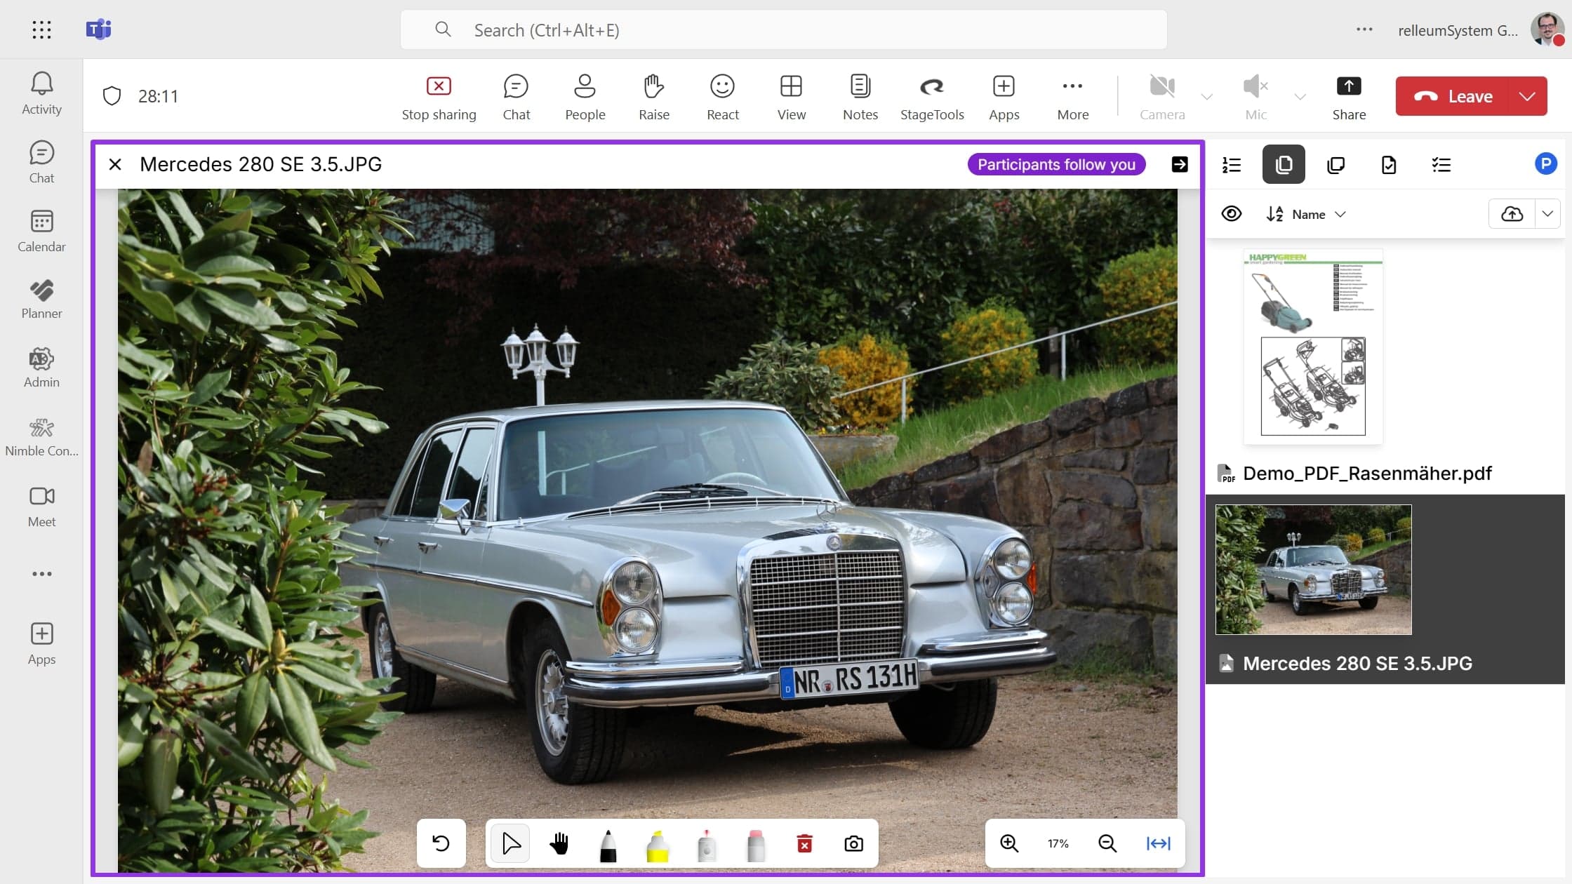Open Chat in the left sidebar

pyautogui.click(x=41, y=163)
